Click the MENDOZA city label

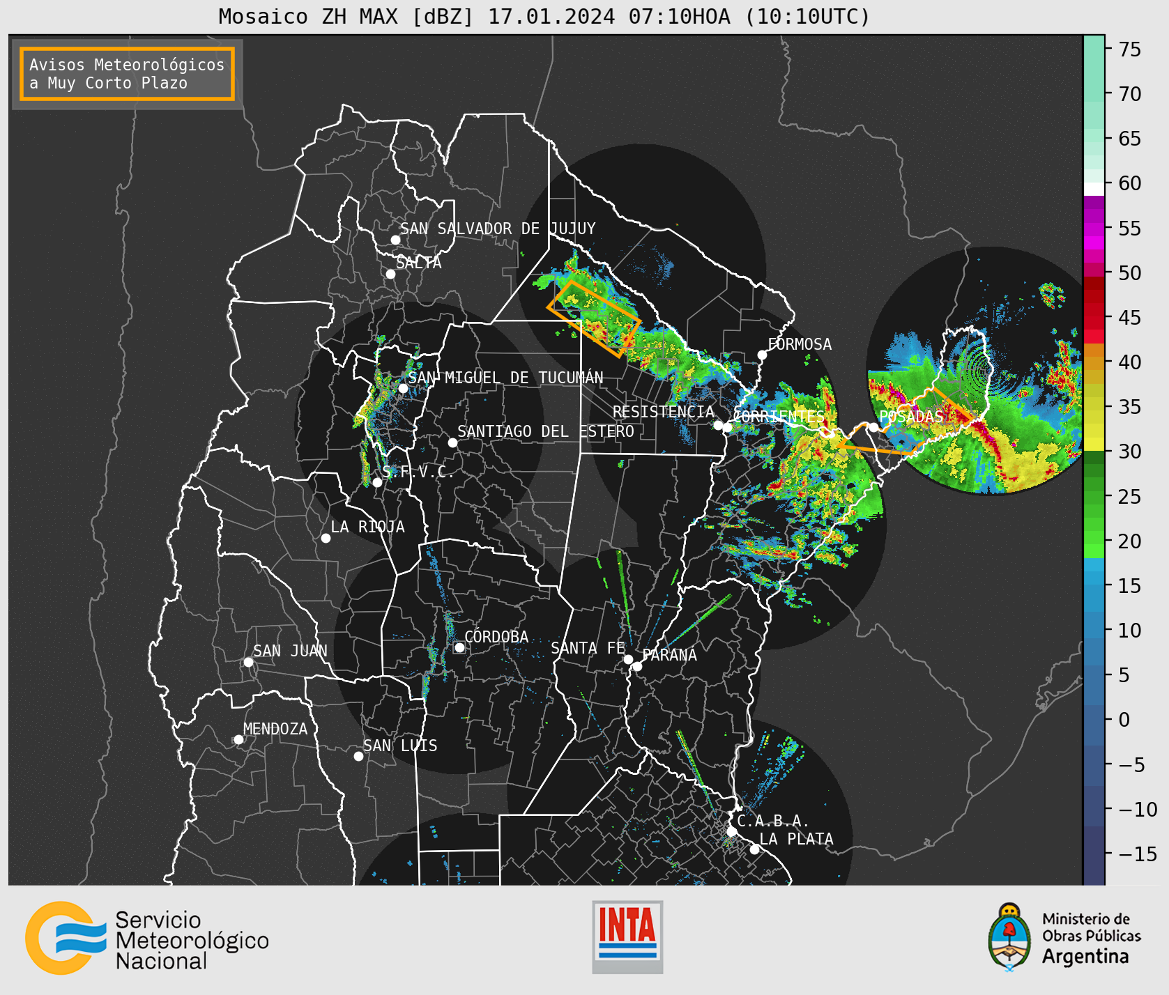pyautogui.click(x=275, y=729)
